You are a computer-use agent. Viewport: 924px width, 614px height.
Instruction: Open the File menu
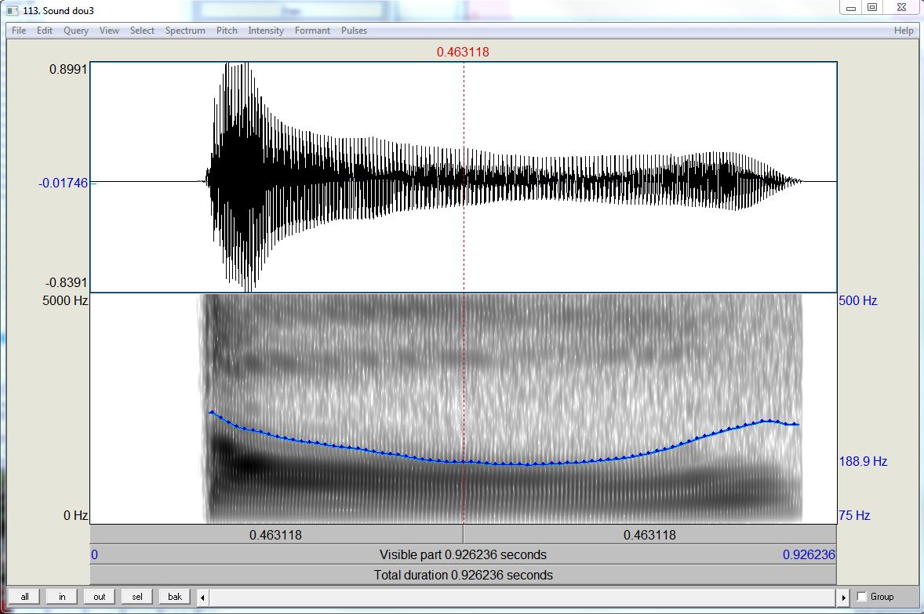(x=19, y=31)
